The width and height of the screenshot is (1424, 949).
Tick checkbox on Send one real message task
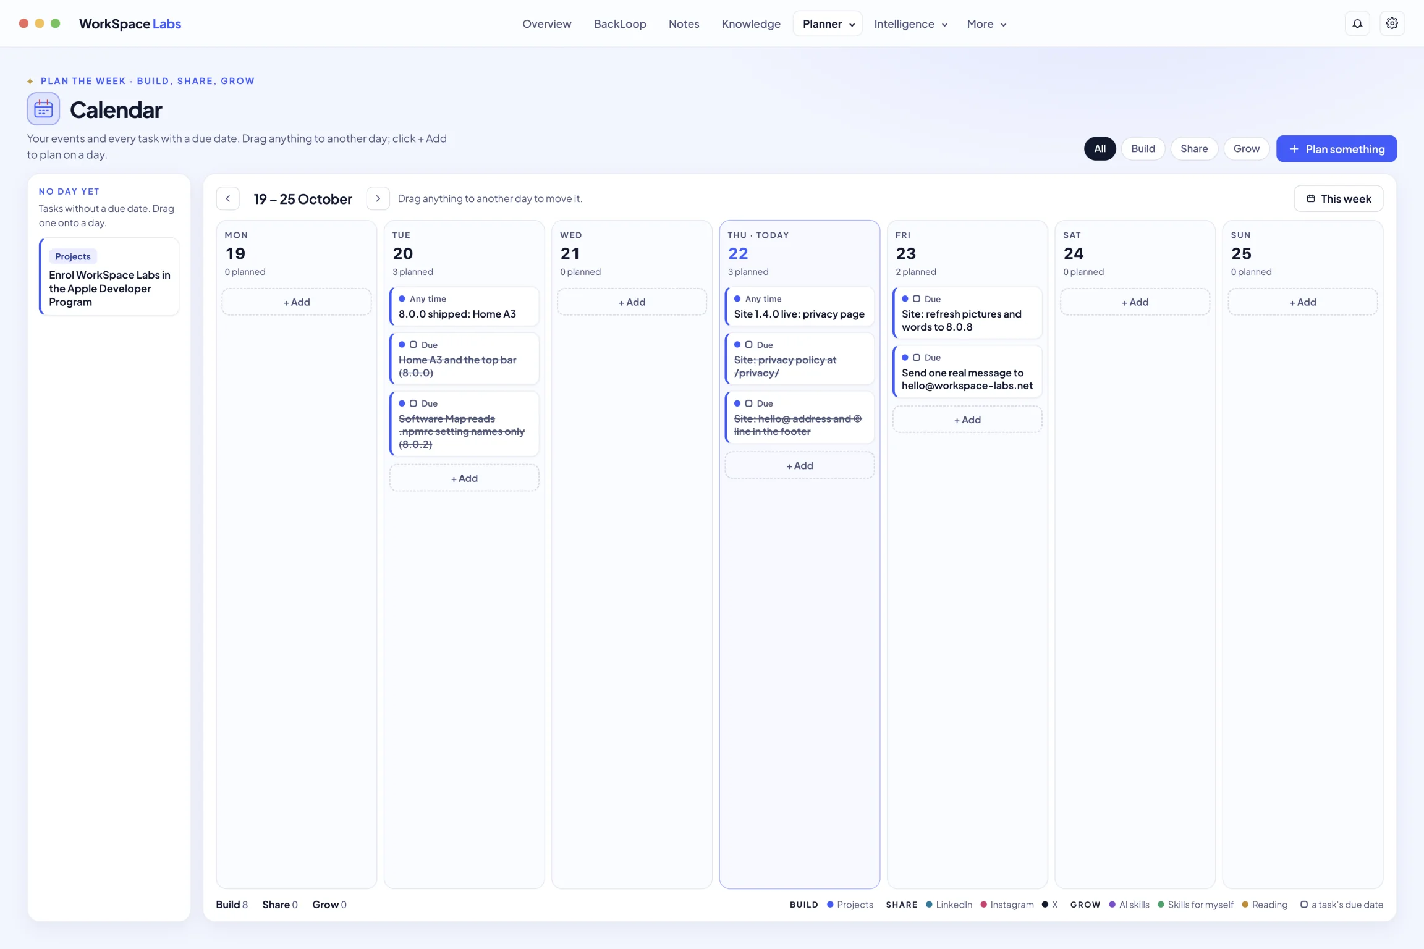[917, 358]
